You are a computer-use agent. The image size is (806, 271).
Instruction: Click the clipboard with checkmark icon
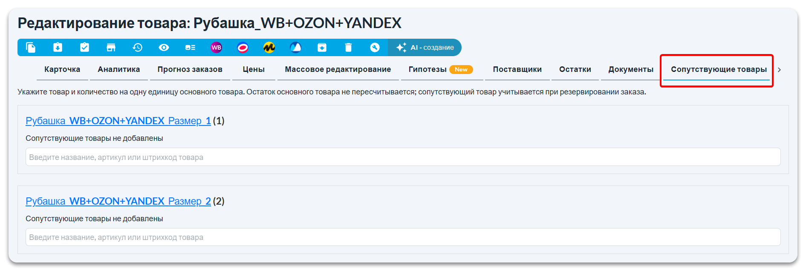pyautogui.click(x=84, y=48)
